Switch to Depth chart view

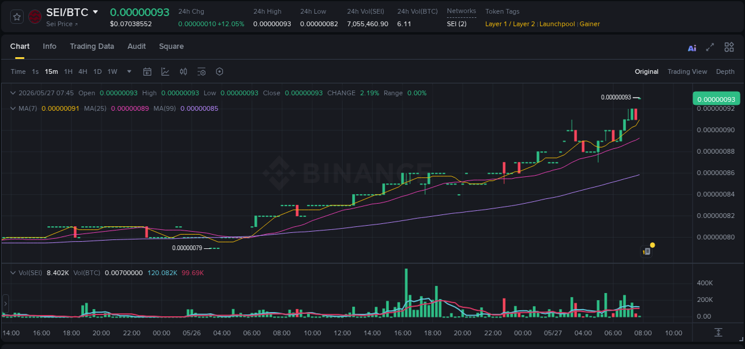click(x=725, y=71)
